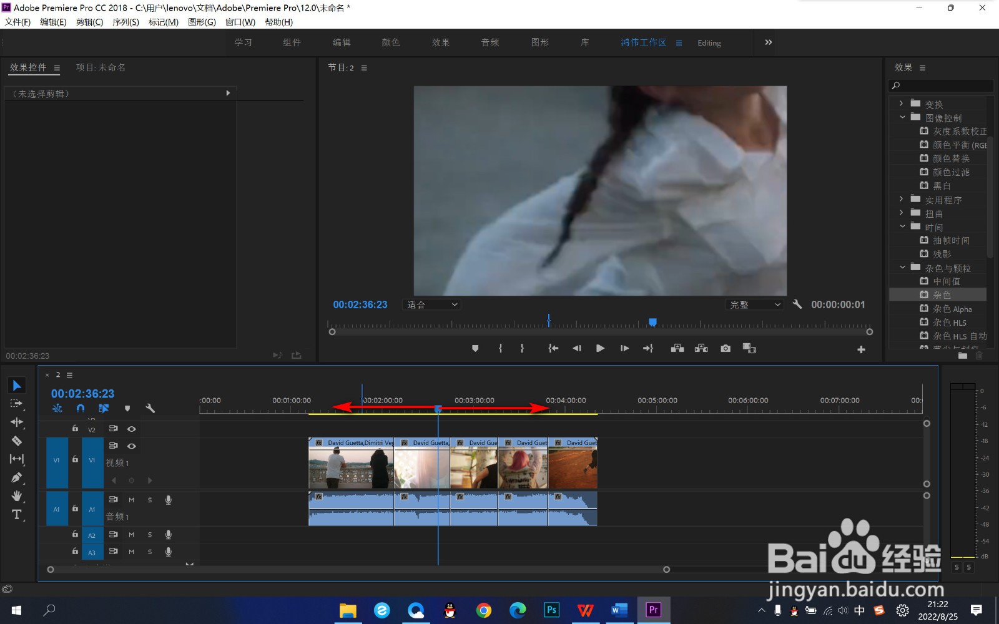Select the Selection (arrow) tool

coord(17,386)
